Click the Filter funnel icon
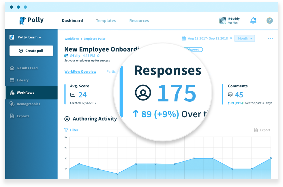283x187 pixels. coord(66,130)
